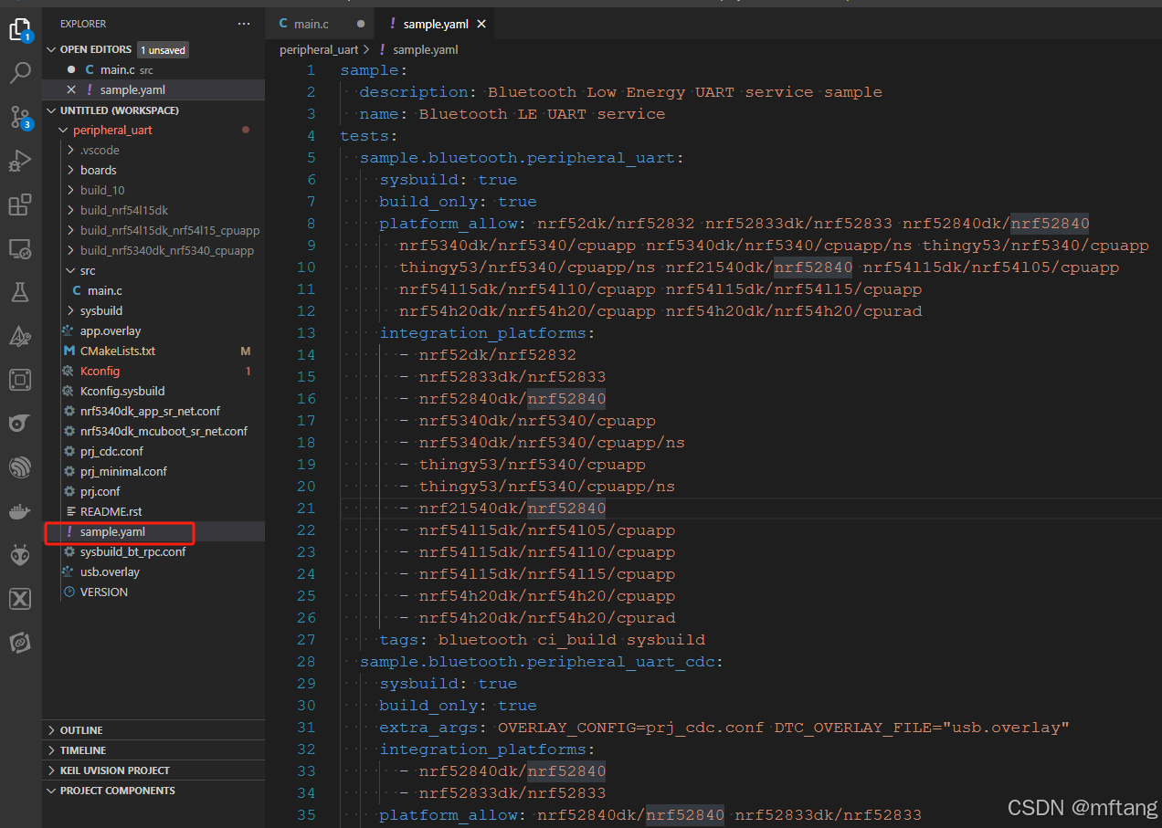
Task: Open Source Control view showing 3 pending changes
Action: [20, 117]
